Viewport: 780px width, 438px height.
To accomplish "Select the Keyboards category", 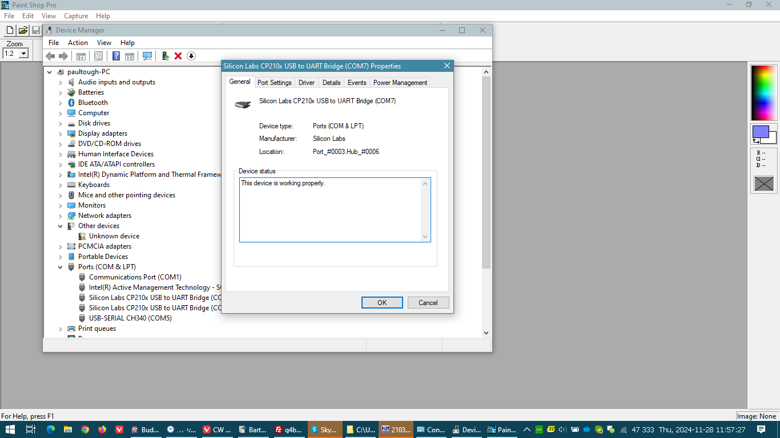I will tap(94, 185).
